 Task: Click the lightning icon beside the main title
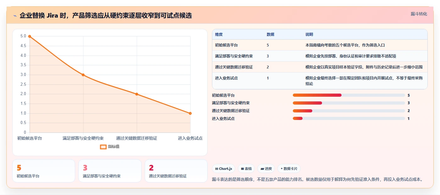[x=15, y=16]
